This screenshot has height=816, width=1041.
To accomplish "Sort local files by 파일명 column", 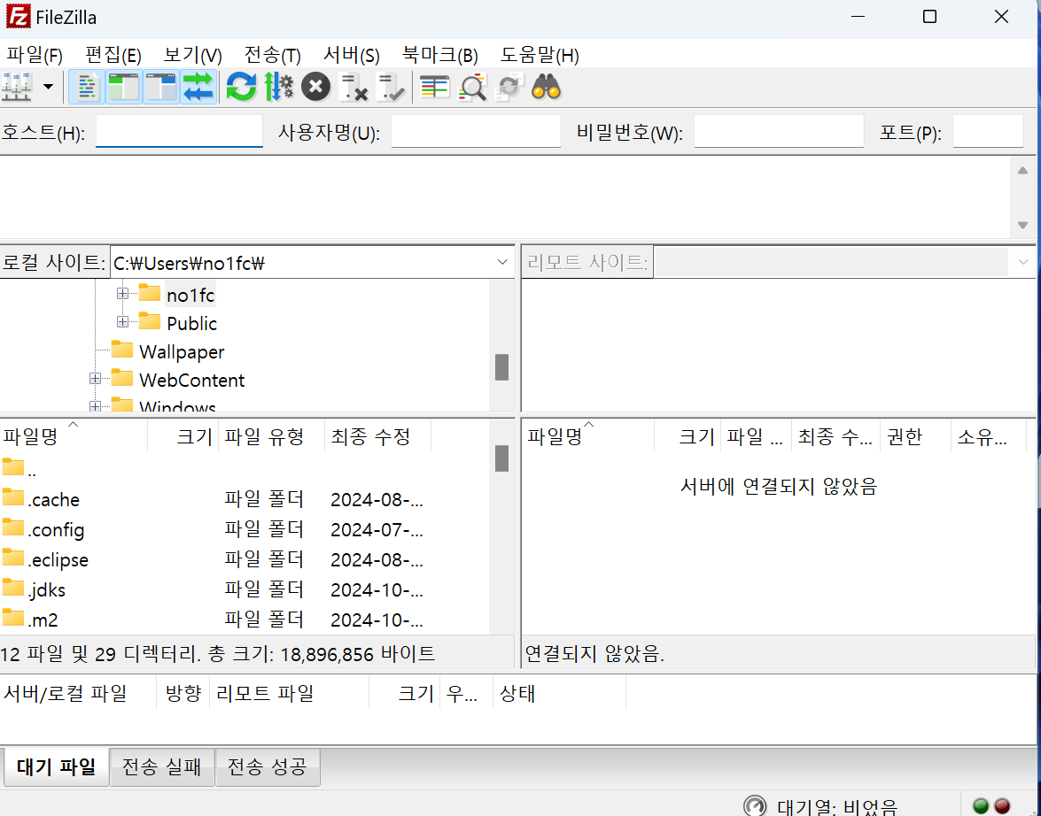I will 73,435.
